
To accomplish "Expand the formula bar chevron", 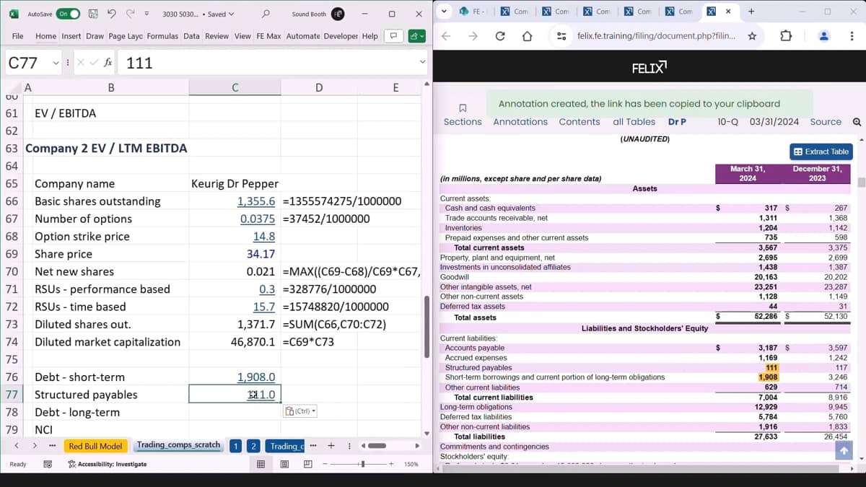I will [423, 63].
